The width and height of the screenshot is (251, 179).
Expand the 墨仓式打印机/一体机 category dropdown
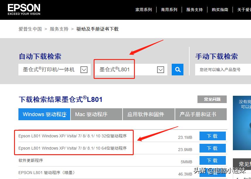(x=84, y=70)
